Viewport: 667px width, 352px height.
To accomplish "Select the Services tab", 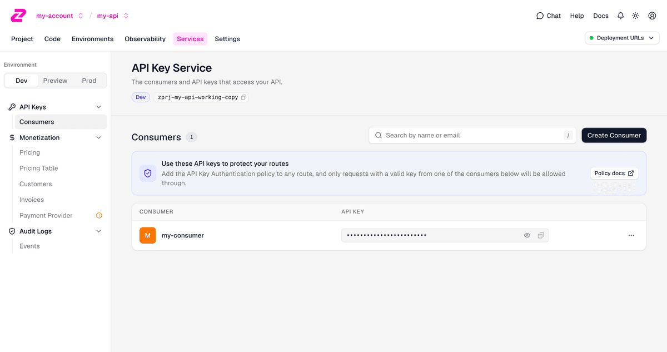I will (x=190, y=39).
